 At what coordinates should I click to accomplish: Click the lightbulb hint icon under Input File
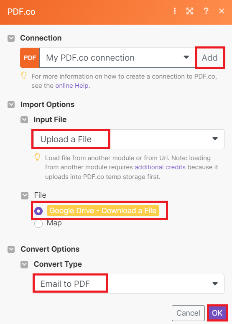(x=37, y=157)
